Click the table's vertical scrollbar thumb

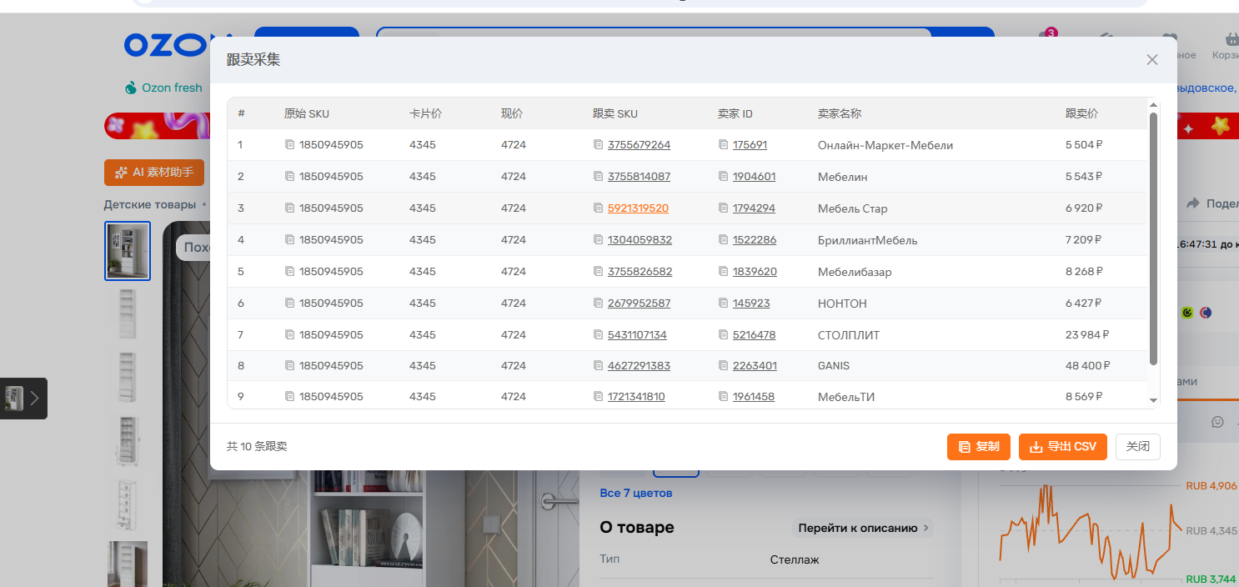pos(1154,238)
